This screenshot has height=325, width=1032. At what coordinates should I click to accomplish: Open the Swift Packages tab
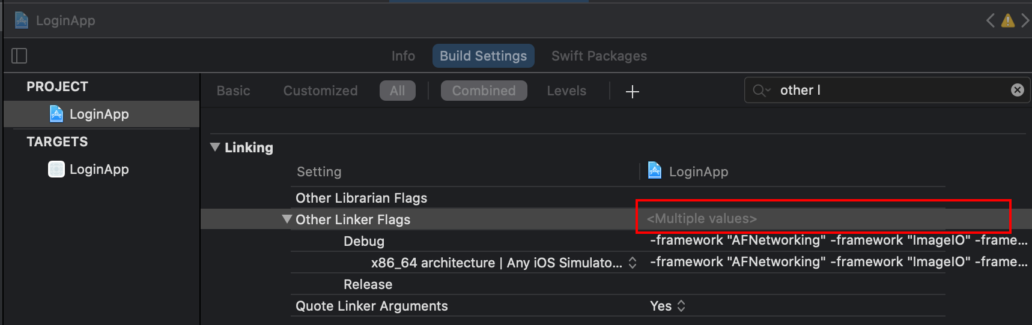(x=599, y=56)
